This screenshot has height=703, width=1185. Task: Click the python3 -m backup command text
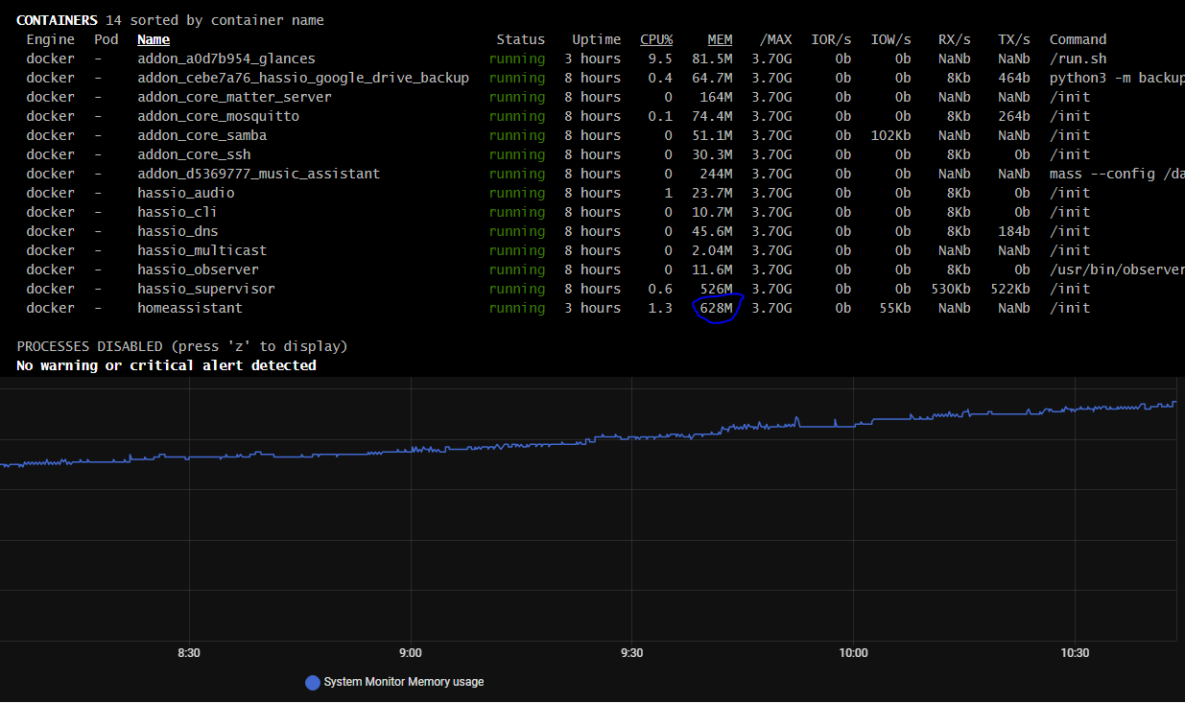point(1117,78)
